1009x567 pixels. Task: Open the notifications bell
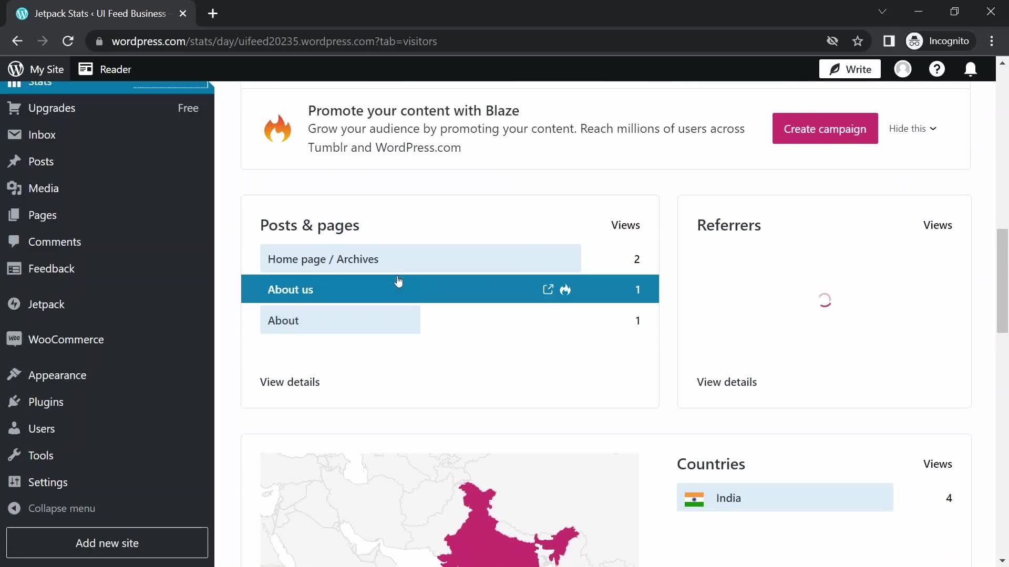(x=971, y=69)
